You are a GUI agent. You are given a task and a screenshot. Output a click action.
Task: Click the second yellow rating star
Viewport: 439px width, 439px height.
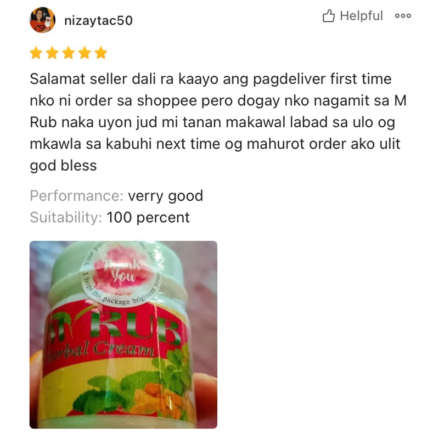pos(52,53)
